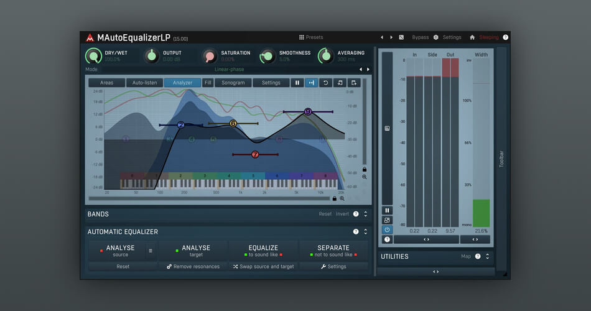This screenshot has width=591, height=311.
Task: Toggle the Areas button
Action: [x=106, y=83]
